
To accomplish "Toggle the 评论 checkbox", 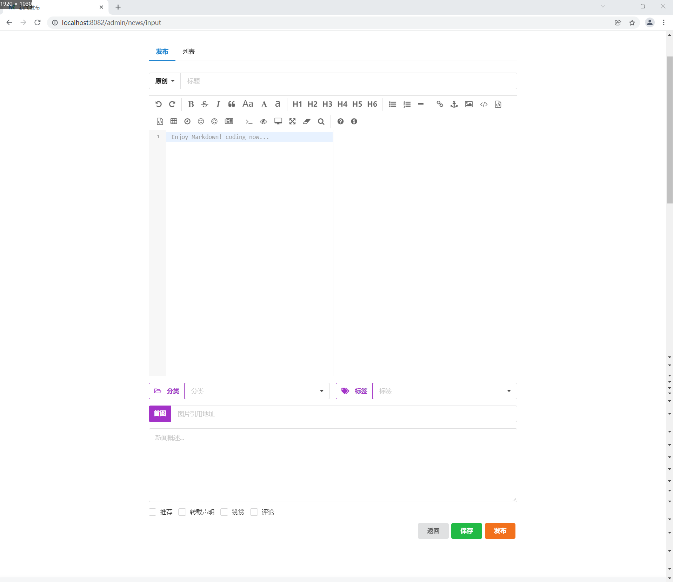I will pos(254,512).
